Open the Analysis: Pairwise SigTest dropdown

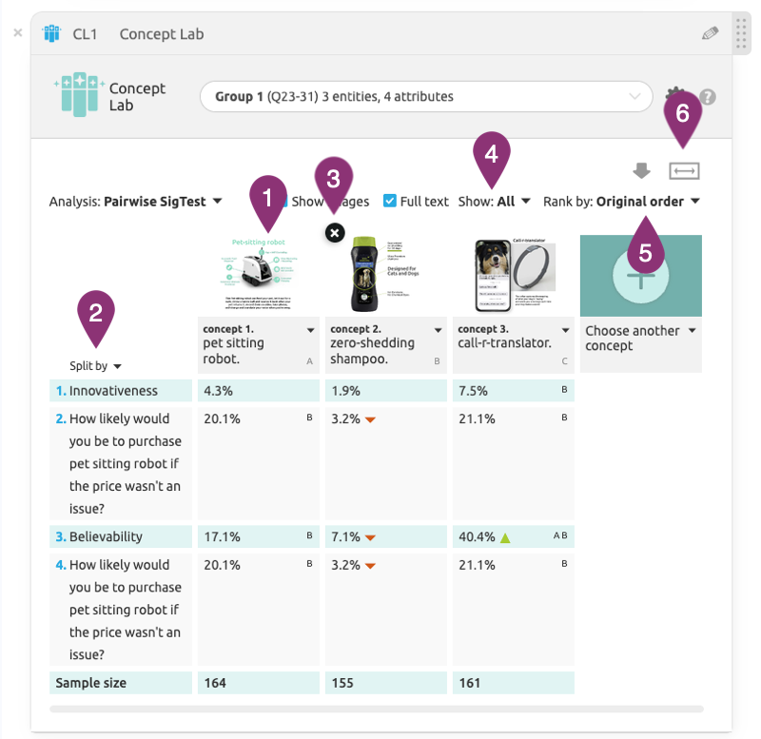point(135,202)
